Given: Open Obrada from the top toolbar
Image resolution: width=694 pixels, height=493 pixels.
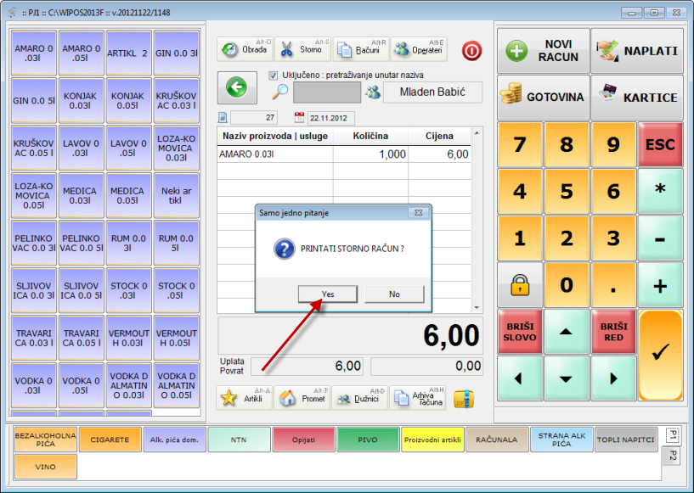Looking at the screenshot, I should [x=245, y=49].
